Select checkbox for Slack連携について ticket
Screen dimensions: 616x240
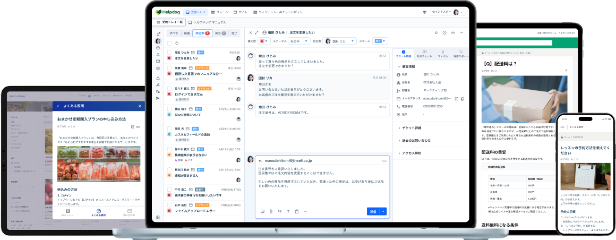(169, 109)
